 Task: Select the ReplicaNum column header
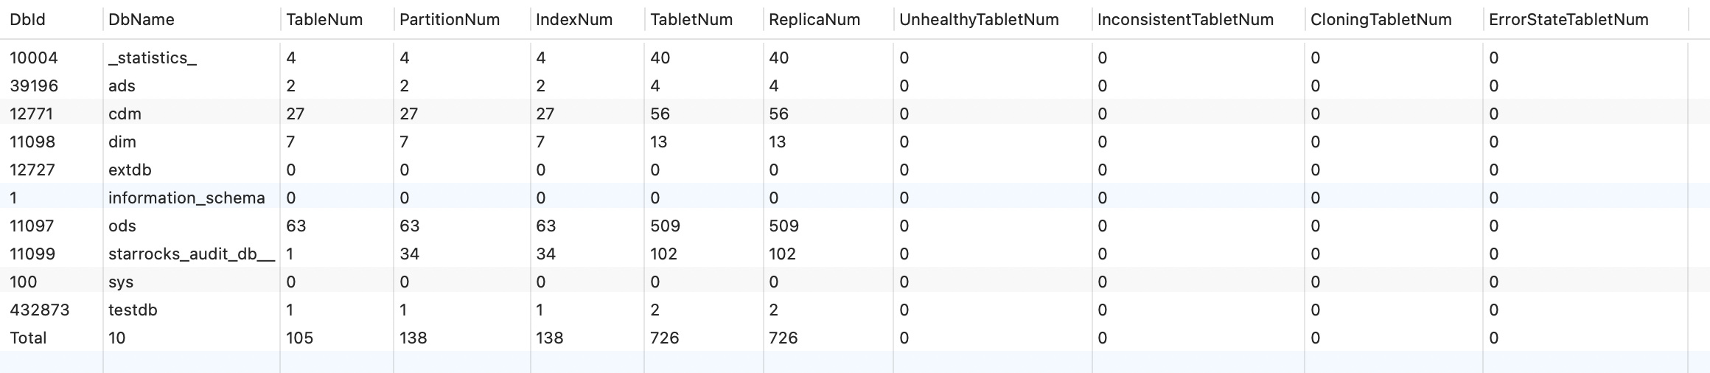tap(814, 20)
